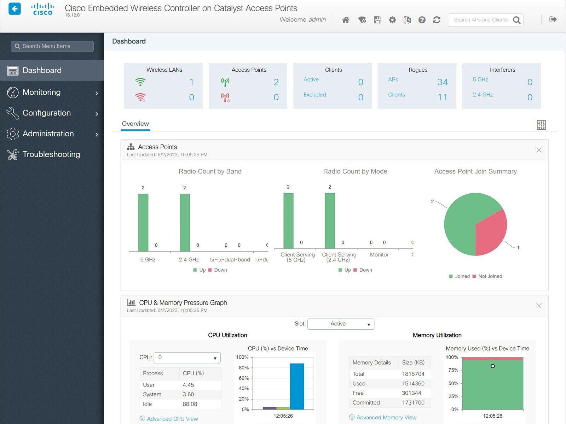Click the Refresh icon in the header
The height and width of the screenshot is (424, 566).
(437, 20)
